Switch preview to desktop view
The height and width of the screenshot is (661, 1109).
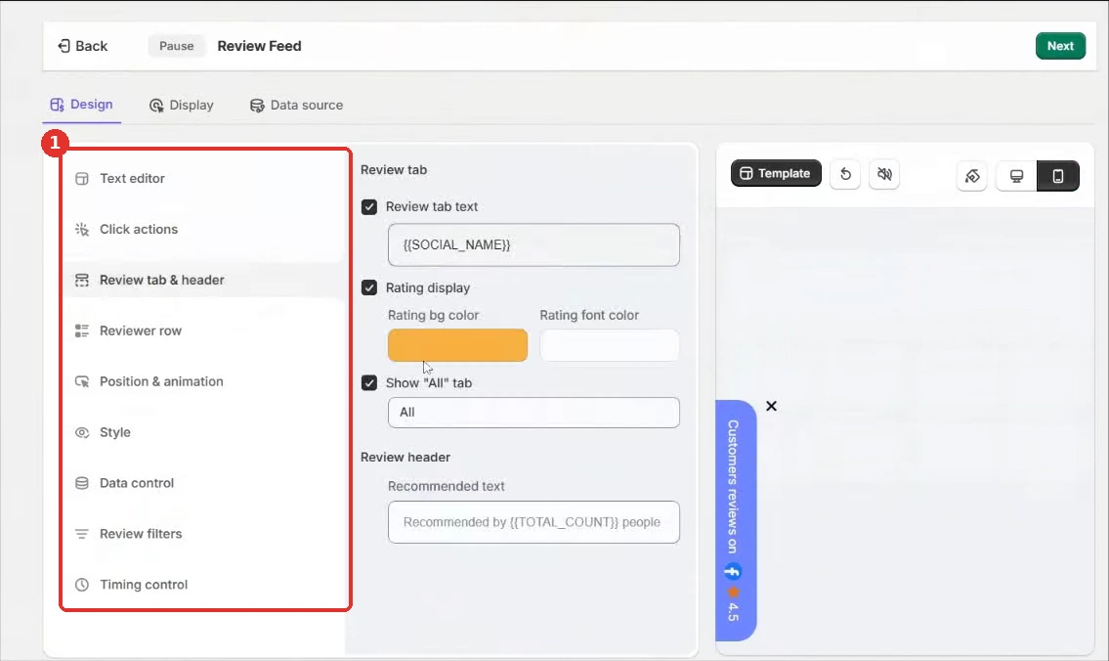pos(1016,176)
